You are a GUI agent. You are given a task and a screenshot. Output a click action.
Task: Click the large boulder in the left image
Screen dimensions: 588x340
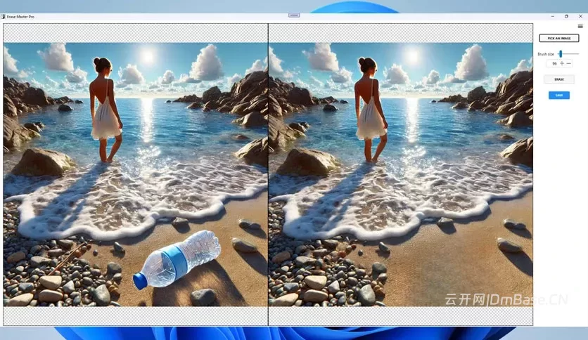(43, 162)
